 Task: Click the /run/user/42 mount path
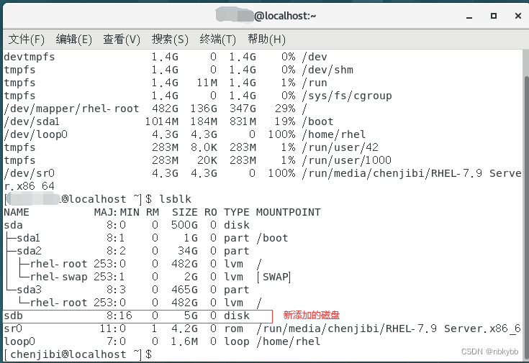340,147
